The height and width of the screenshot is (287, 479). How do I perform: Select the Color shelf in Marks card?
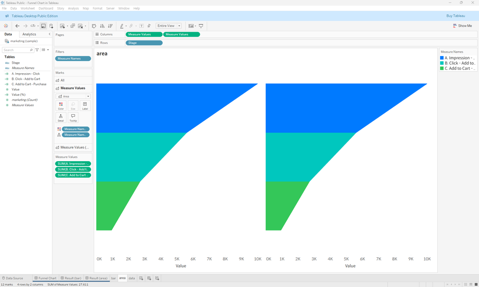click(61, 105)
